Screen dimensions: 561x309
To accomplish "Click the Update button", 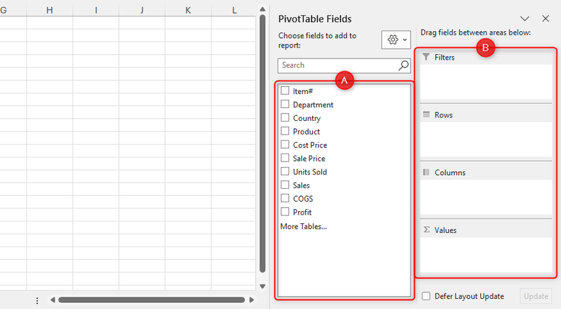I will pos(536,296).
